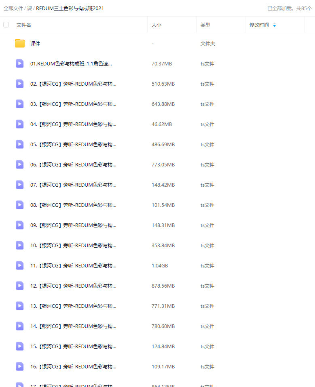Image resolution: width=315 pixels, height=387 pixels.
Task: Click the video icon for file 14
Action: coord(20,326)
